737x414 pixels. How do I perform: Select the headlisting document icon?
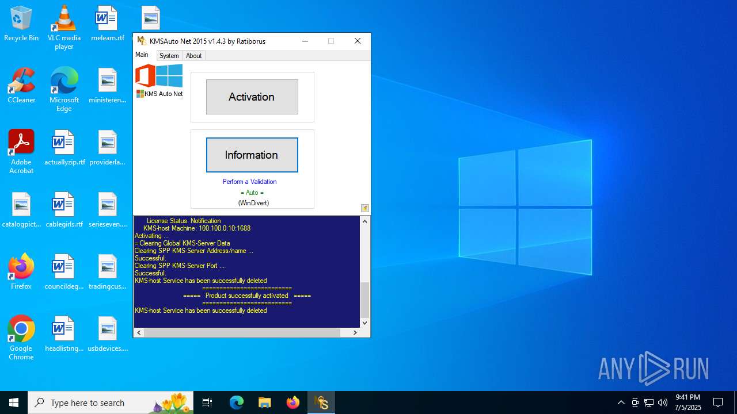[64, 335]
